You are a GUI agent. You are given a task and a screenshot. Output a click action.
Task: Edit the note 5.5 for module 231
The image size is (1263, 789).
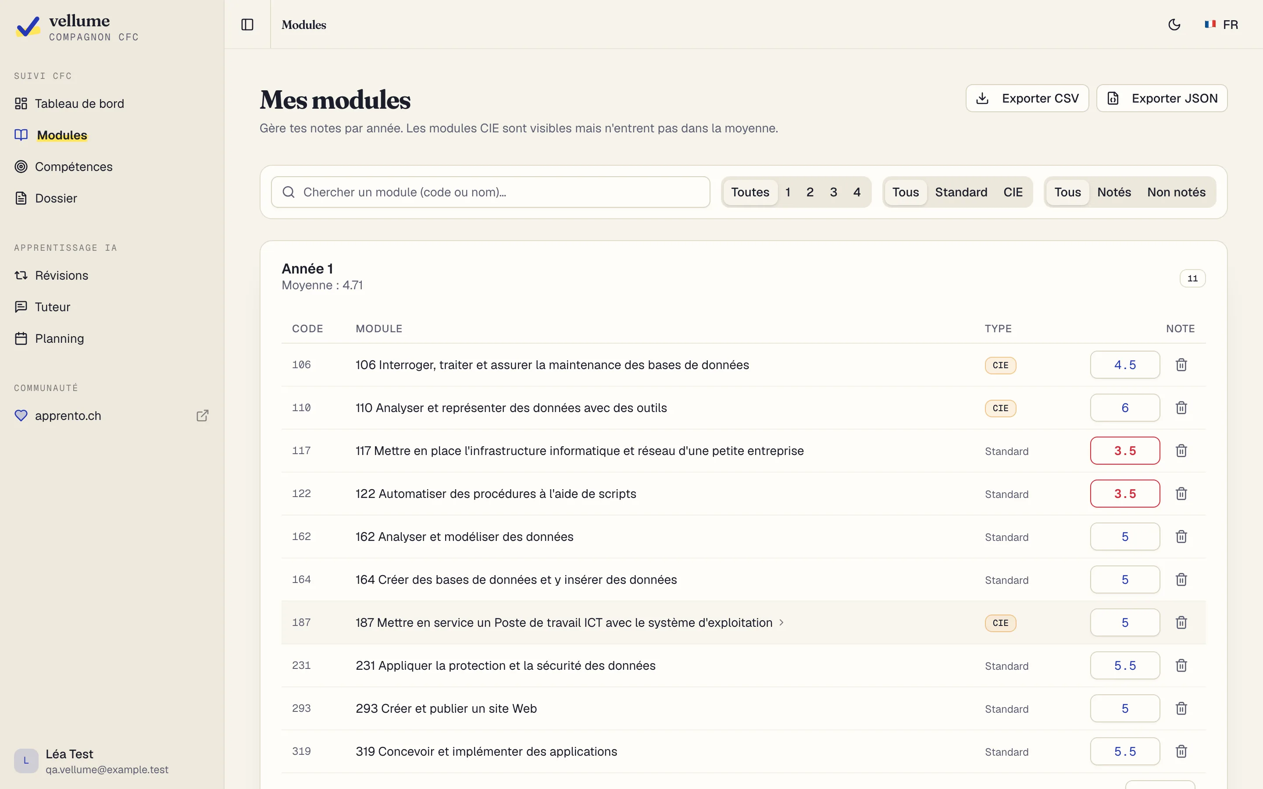pyautogui.click(x=1125, y=665)
